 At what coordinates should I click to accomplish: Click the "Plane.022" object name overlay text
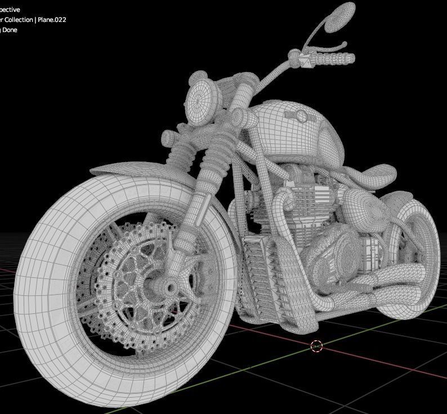point(52,20)
